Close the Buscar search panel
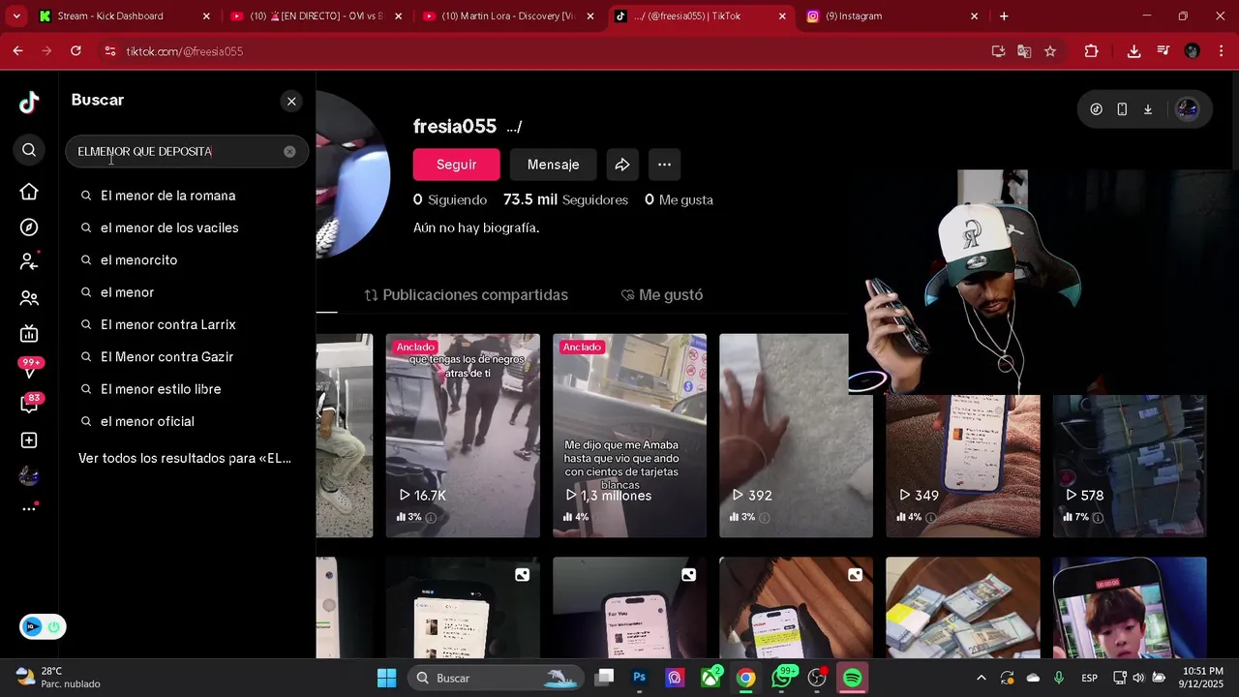The height and width of the screenshot is (697, 1239). click(x=291, y=101)
